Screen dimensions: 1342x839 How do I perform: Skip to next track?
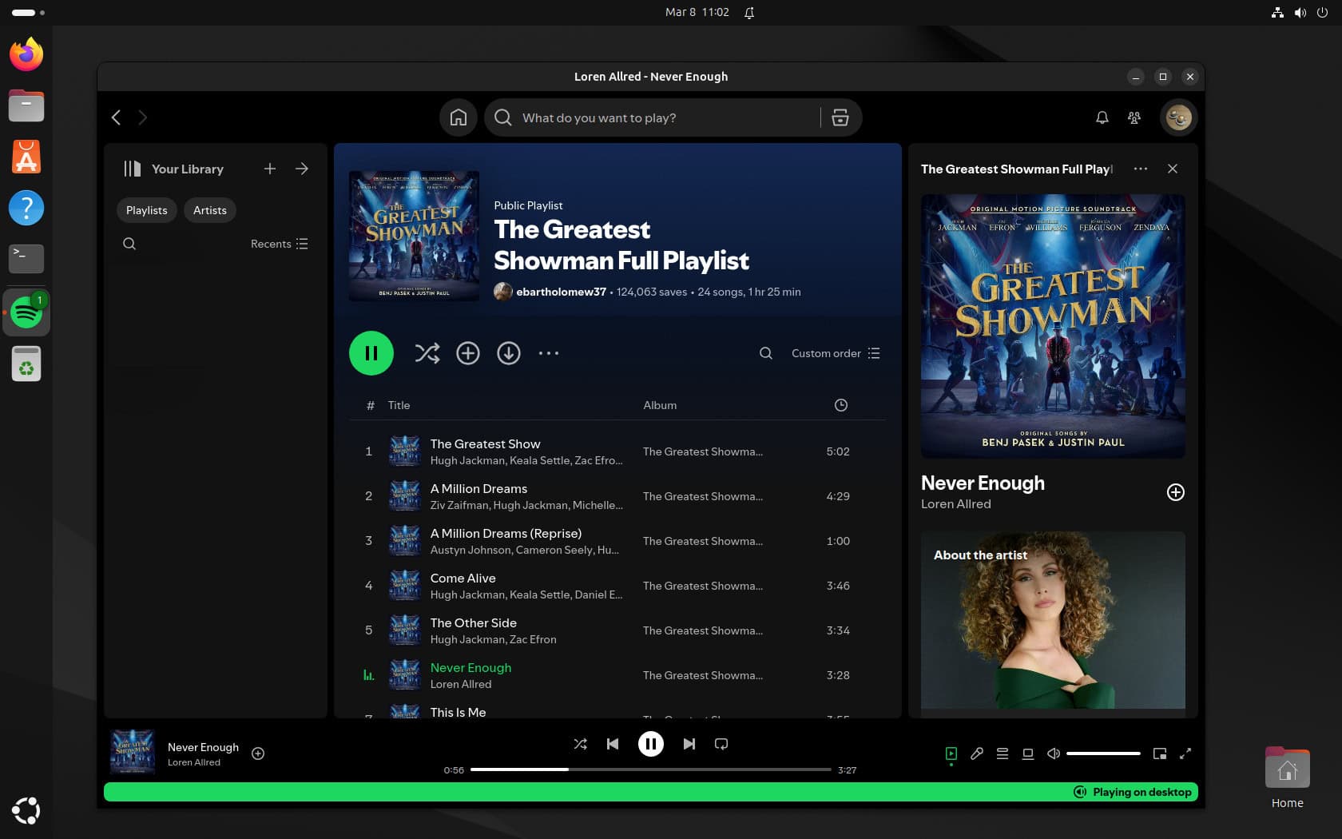pos(689,744)
